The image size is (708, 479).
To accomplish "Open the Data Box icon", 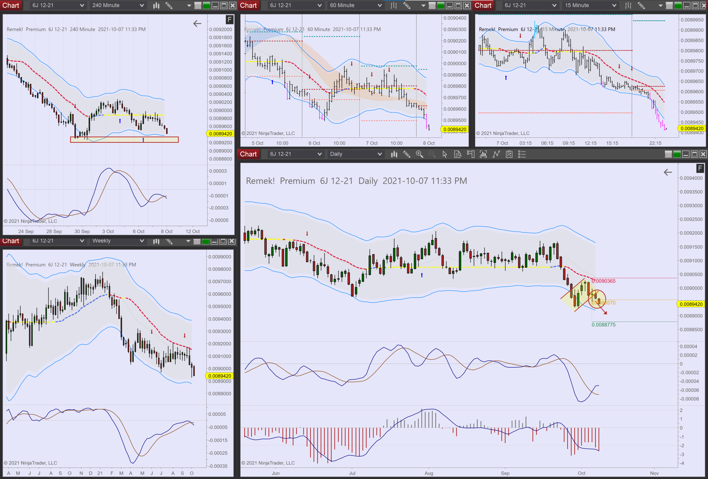I will click(458, 154).
